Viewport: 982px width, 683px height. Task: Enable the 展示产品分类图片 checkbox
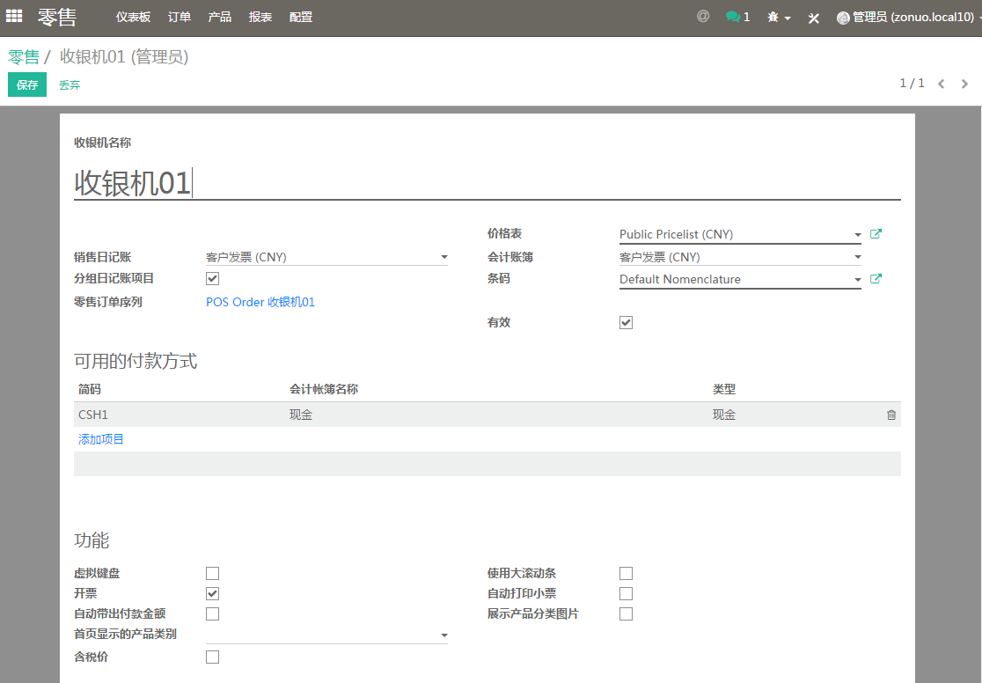(x=626, y=613)
